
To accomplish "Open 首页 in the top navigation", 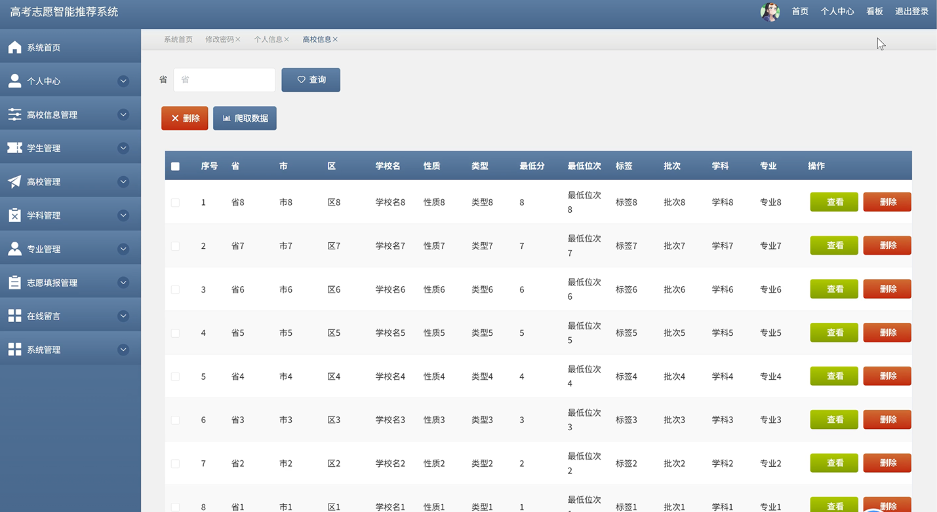I will click(x=800, y=11).
